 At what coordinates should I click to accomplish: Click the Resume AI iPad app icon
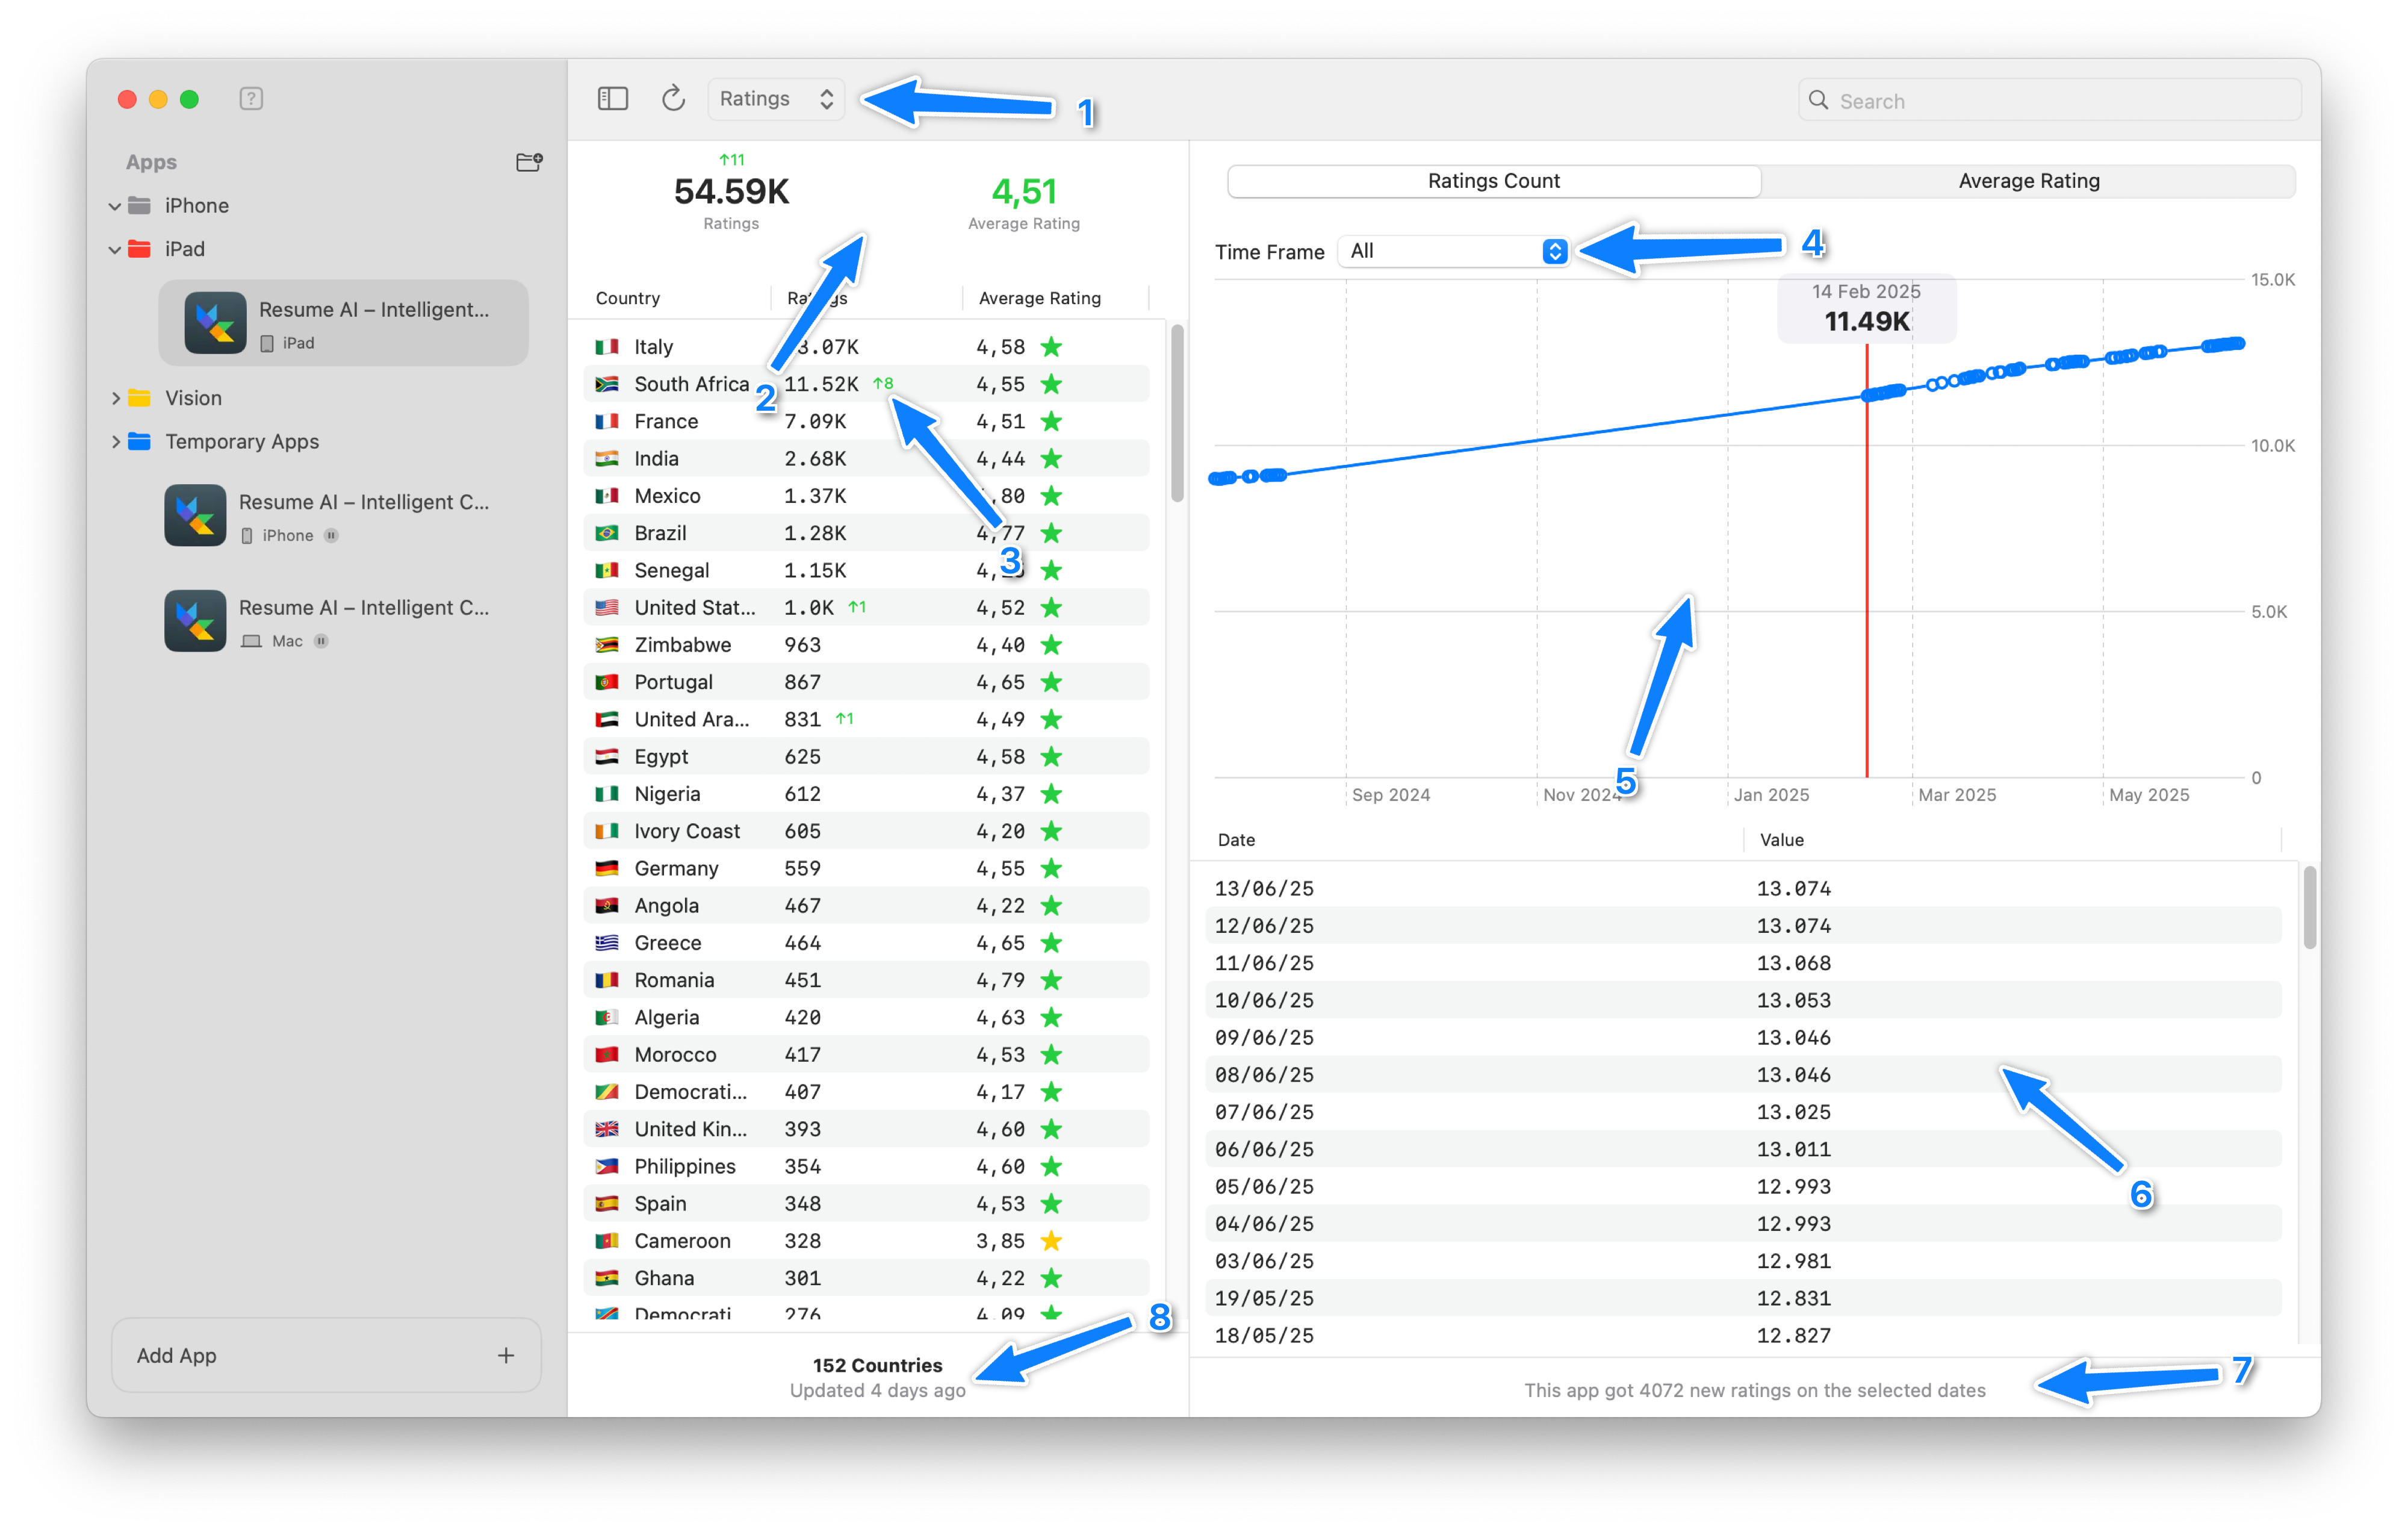point(215,322)
